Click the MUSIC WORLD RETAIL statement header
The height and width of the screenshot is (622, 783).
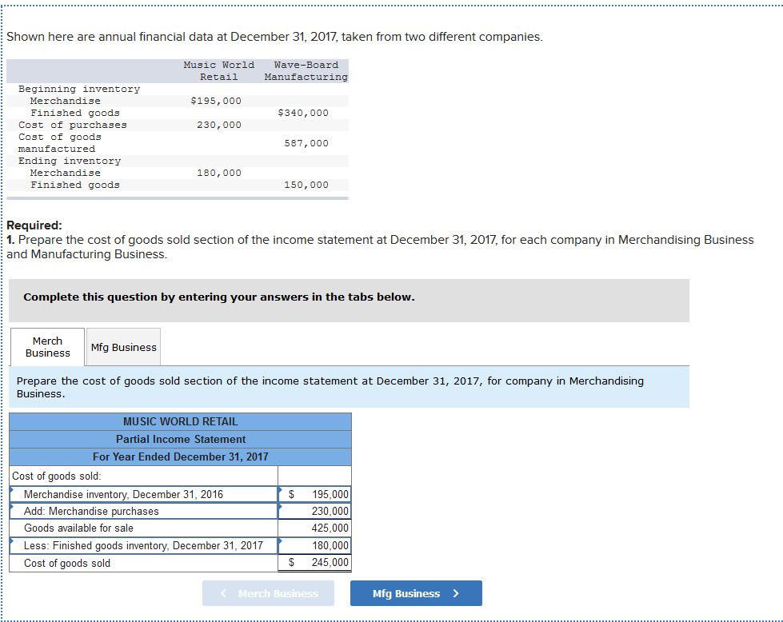(x=180, y=422)
